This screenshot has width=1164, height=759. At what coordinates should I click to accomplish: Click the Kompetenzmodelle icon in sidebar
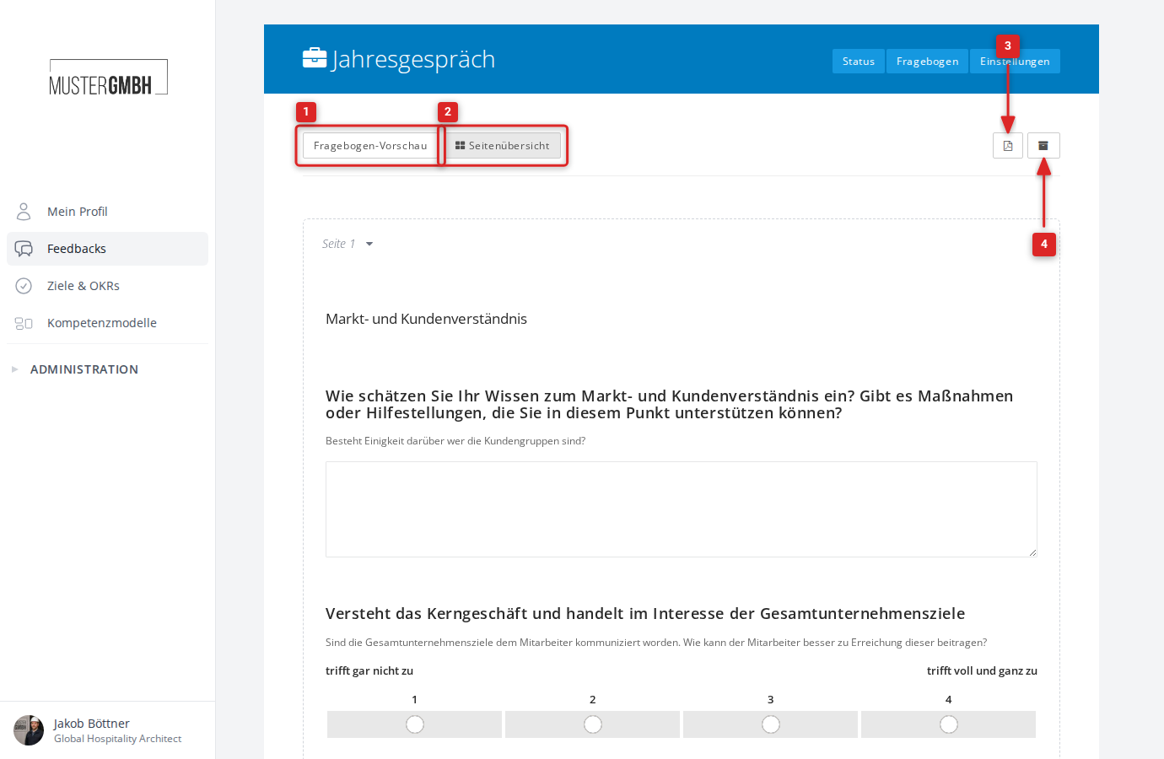[24, 323]
